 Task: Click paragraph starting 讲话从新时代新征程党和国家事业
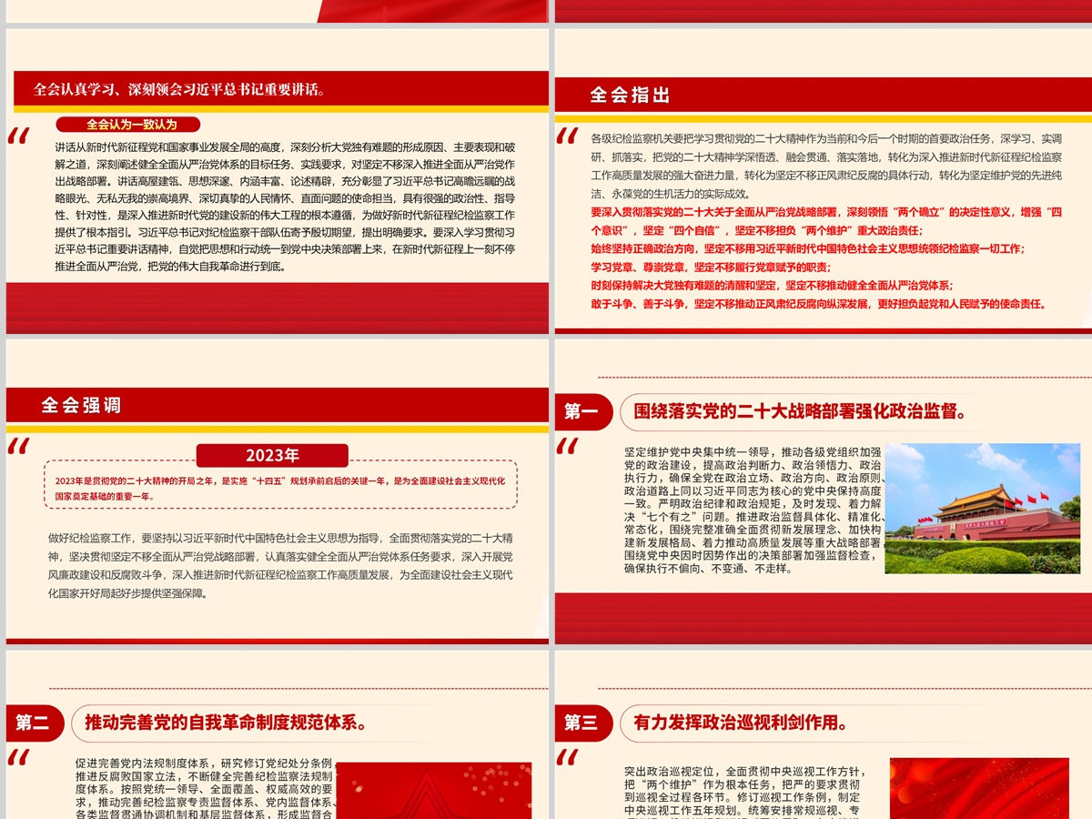pos(286,207)
